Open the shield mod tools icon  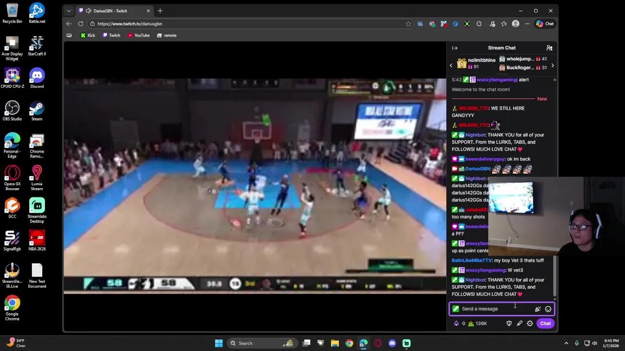pyautogui.click(x=509, y=323)
